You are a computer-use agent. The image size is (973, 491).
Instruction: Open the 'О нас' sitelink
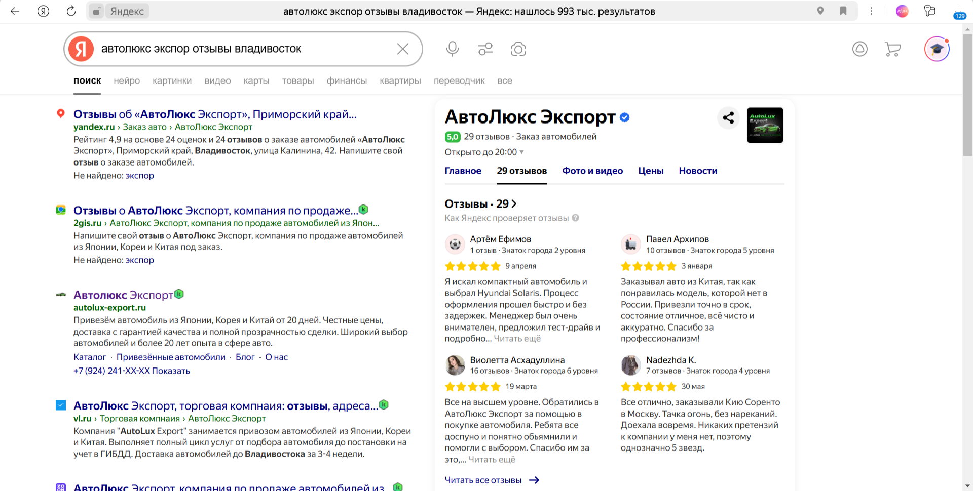(277, 357)
